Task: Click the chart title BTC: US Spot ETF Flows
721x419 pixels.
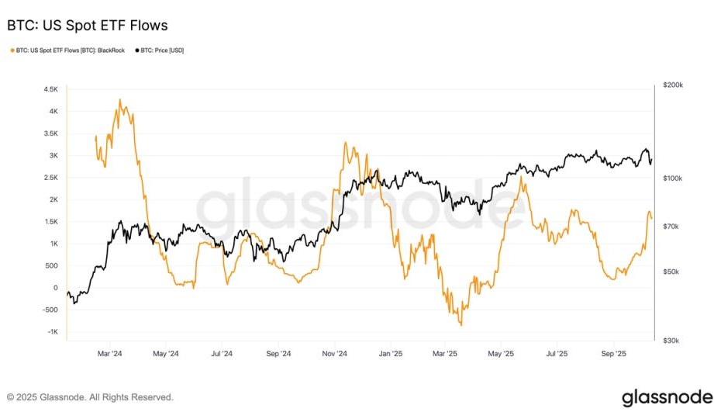Action: [88, 26]
